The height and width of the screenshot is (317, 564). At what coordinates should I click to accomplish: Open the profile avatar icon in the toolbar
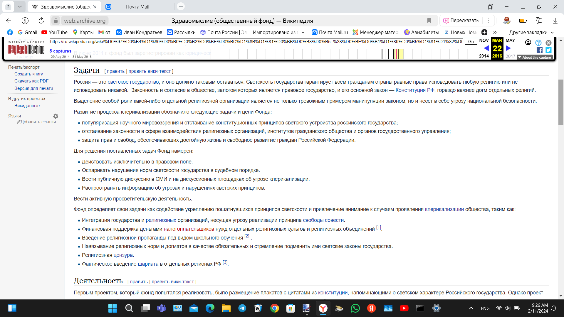pos(507,21)
